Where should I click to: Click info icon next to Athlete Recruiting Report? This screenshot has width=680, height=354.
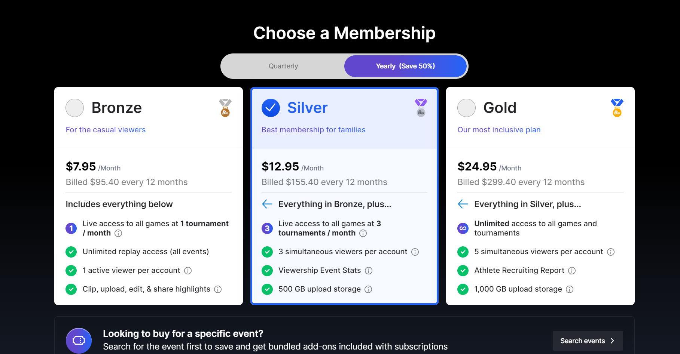tap(572, 271)
